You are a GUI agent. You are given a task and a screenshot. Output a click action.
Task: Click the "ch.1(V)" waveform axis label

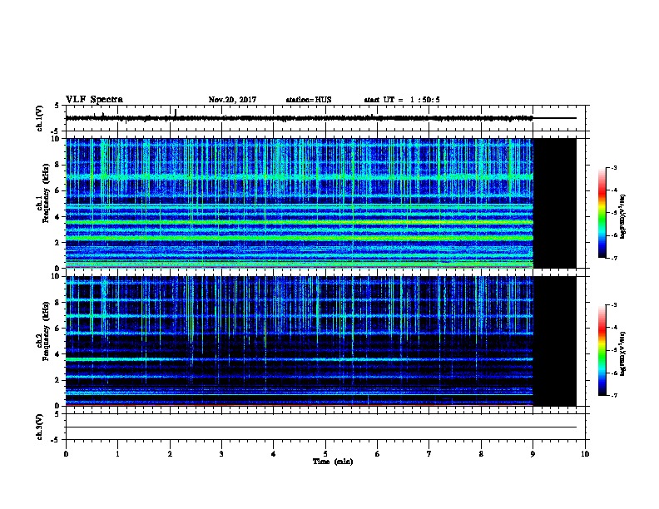pyautogui.click(x=40, y=118)
